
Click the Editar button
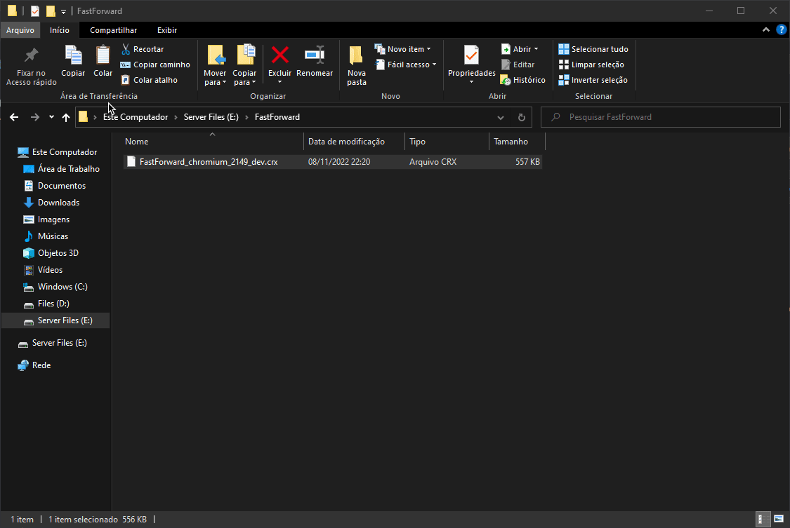(x=518, y=65)
